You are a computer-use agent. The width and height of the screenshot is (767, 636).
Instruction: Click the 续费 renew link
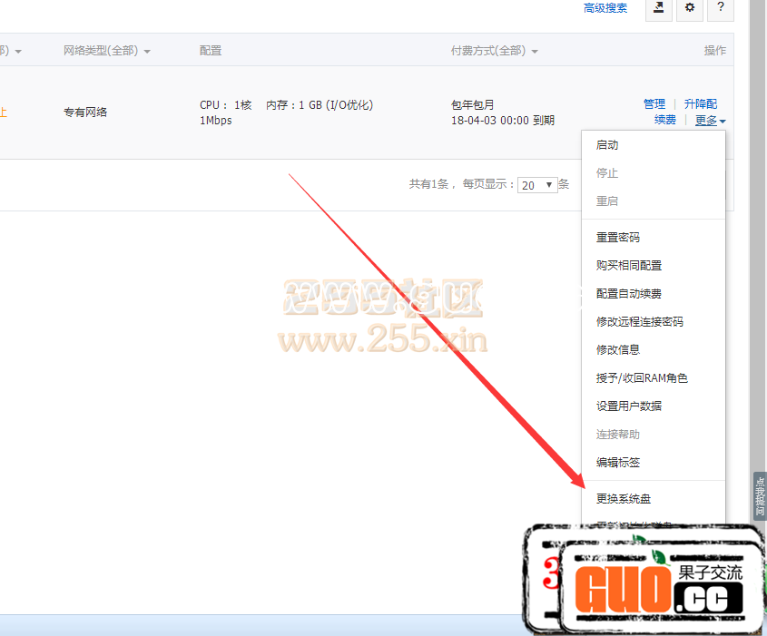[664, 121]
